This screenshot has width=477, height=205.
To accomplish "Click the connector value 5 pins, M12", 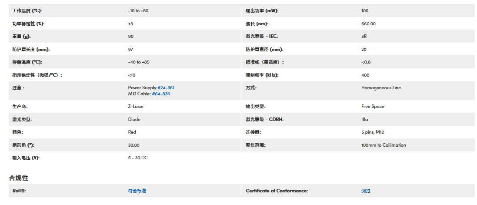I will click(x=373, y=132).
